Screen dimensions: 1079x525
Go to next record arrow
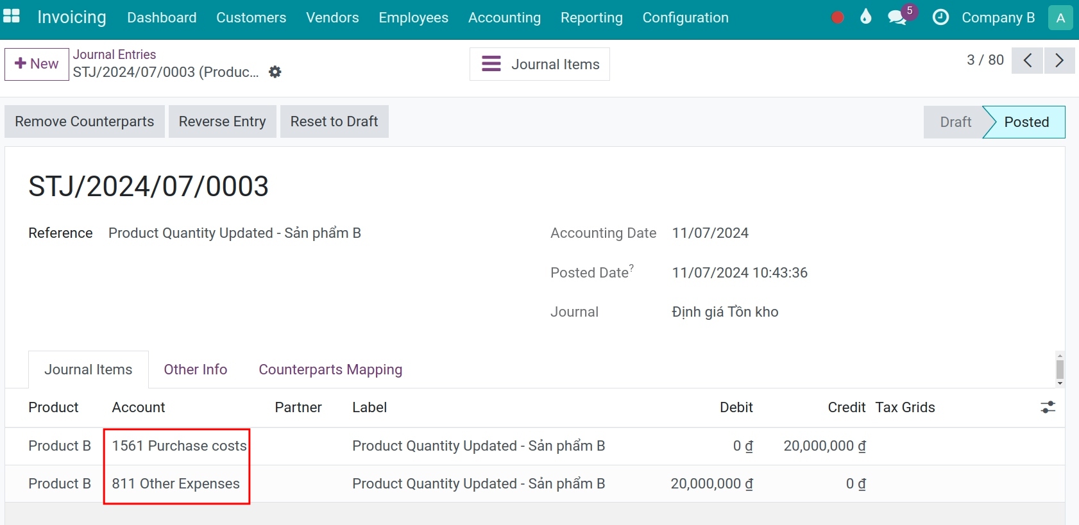(1059, 60)
